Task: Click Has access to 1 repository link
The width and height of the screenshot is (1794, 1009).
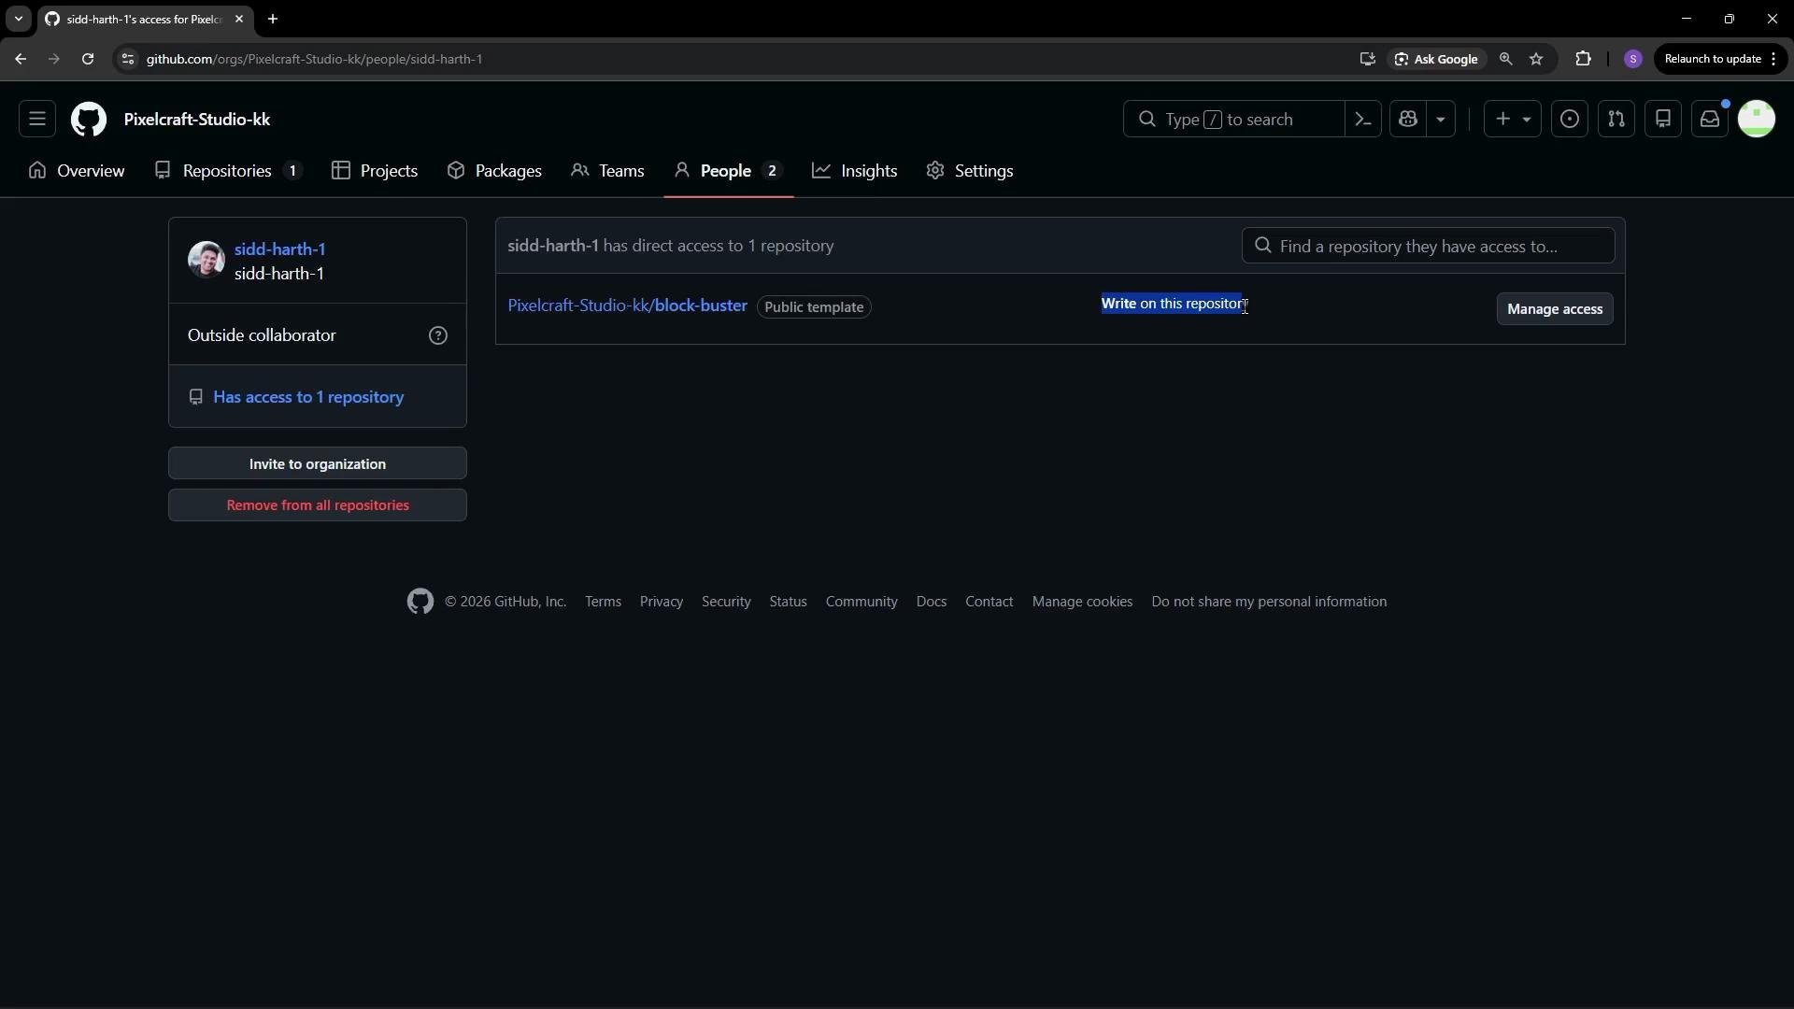Action: [x=308, y=397]
